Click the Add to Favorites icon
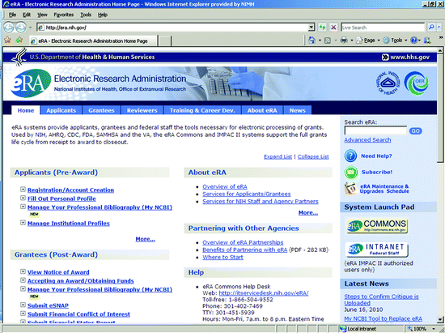445x333 pixels. pyautogui.click(x=19, y=41)
